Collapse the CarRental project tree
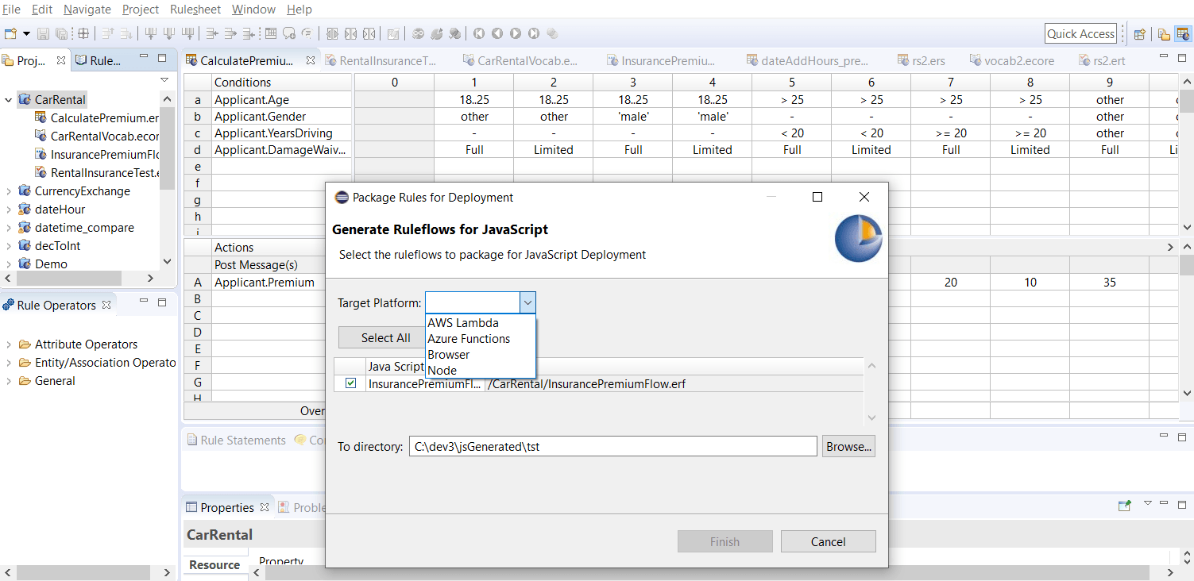Image resolution: width=1194 pixels, height=581 pixels. 9,100
